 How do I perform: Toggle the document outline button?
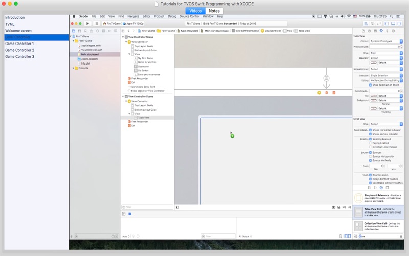point(177,207)
